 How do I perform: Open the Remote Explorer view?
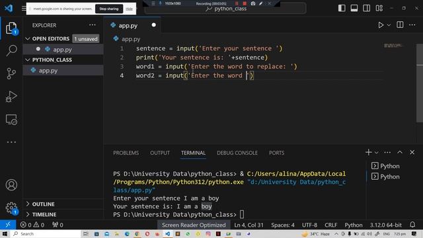pos(11,120)
